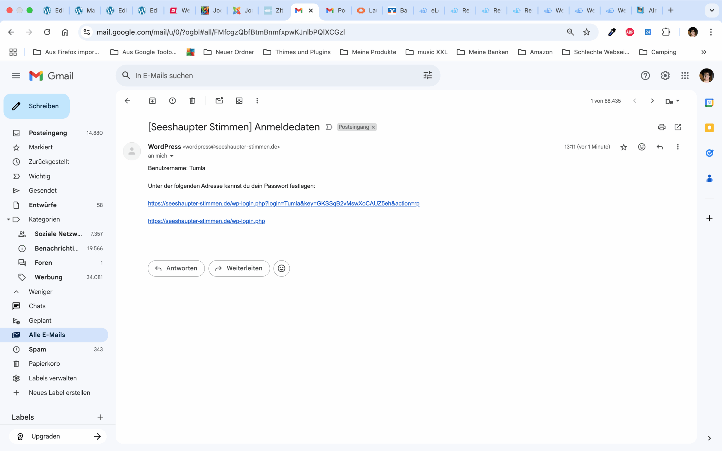Open the password reset link with key
The image size is (722, 451).
pyautogui.click(x=284, y=204)
